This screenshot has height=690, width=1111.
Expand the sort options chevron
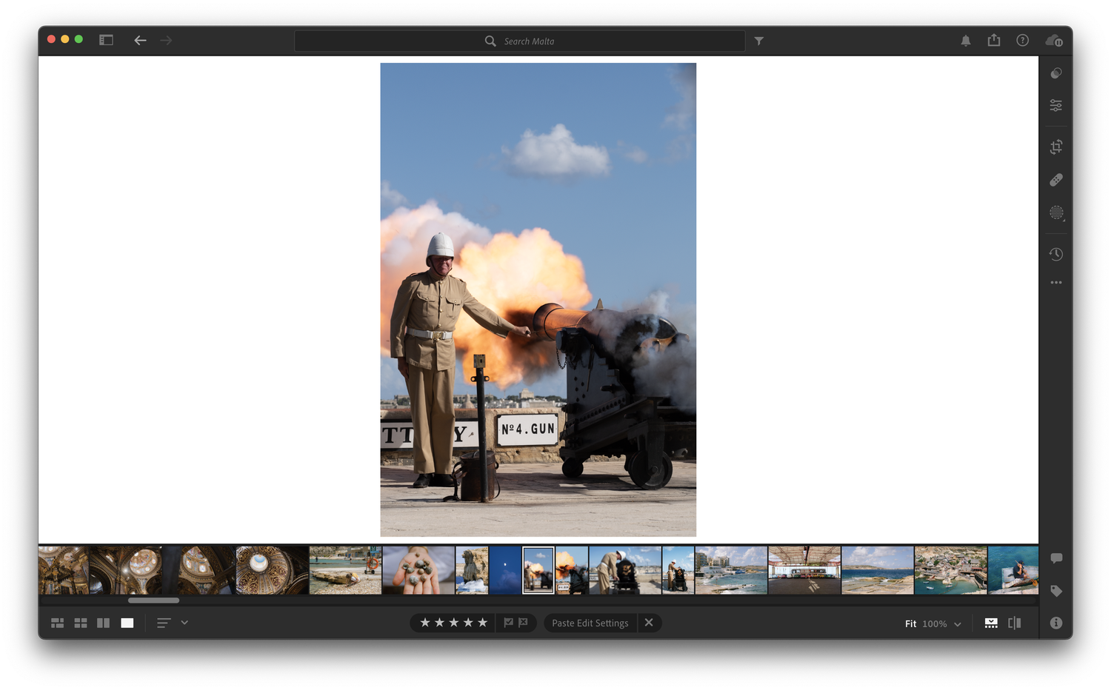point(184,623)
